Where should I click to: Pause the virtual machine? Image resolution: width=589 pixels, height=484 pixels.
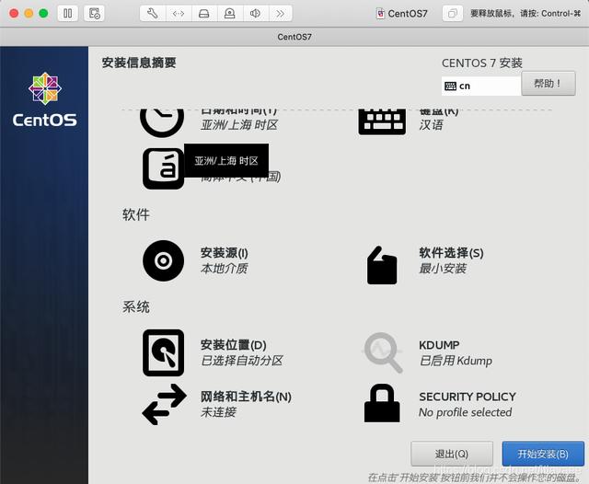pyautogui.click(x=67, y=14)
